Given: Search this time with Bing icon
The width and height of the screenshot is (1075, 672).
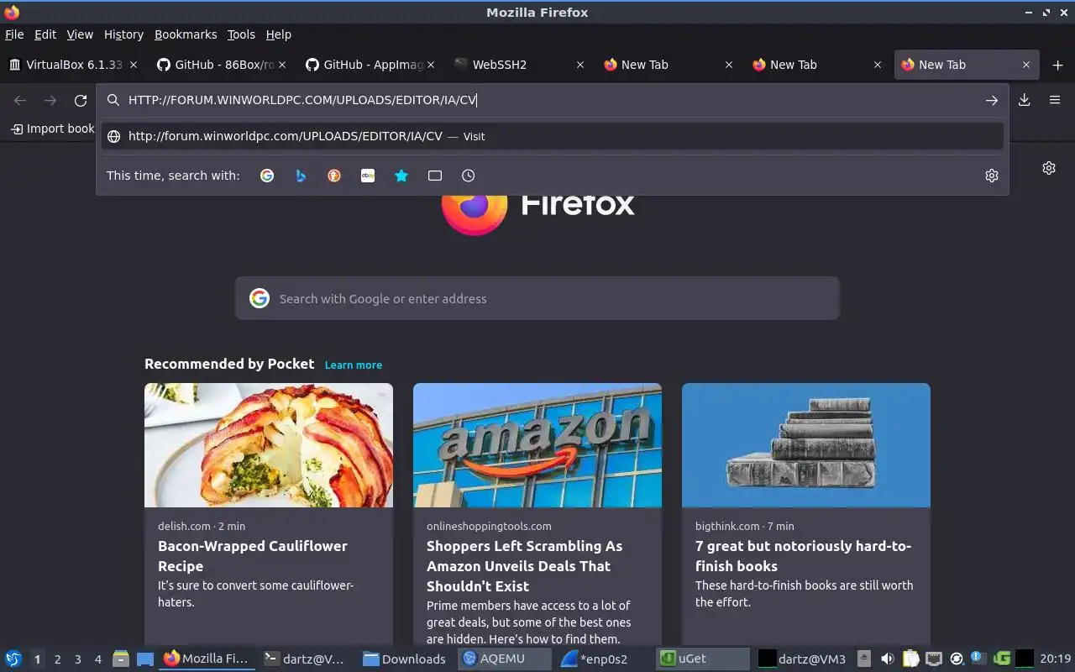Looking at the screenshot, I should (301, 176).
